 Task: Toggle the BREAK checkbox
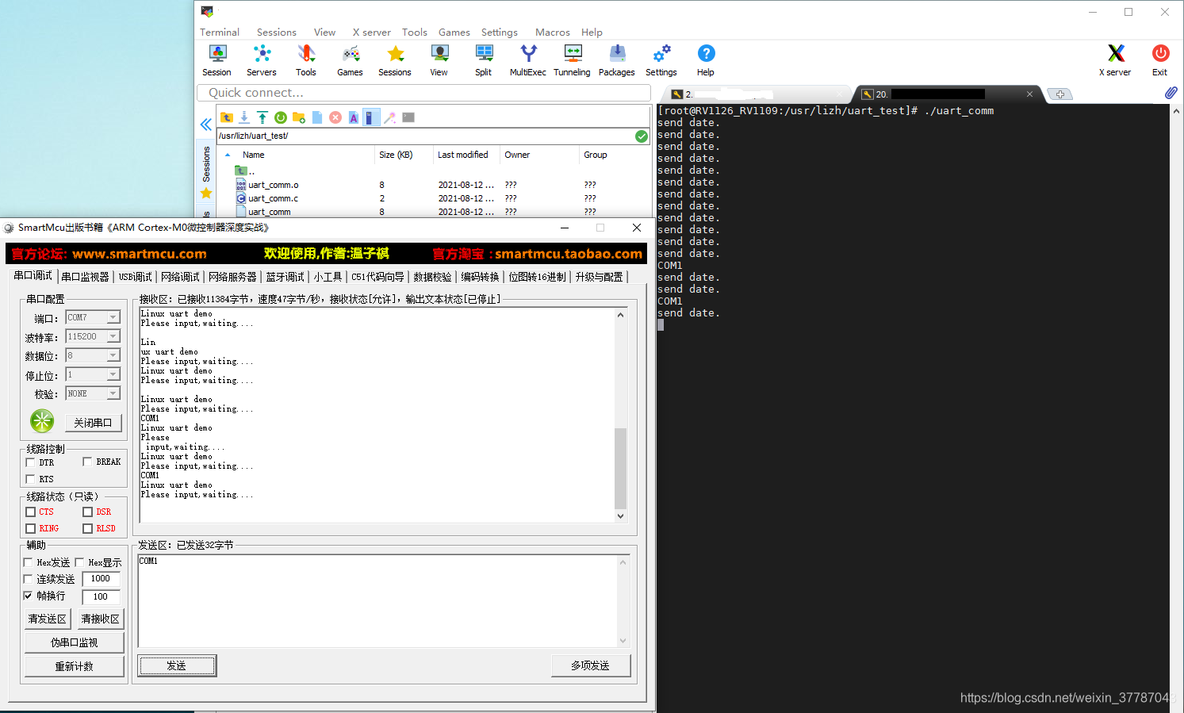pyautogui.click(x=87, y=462)
